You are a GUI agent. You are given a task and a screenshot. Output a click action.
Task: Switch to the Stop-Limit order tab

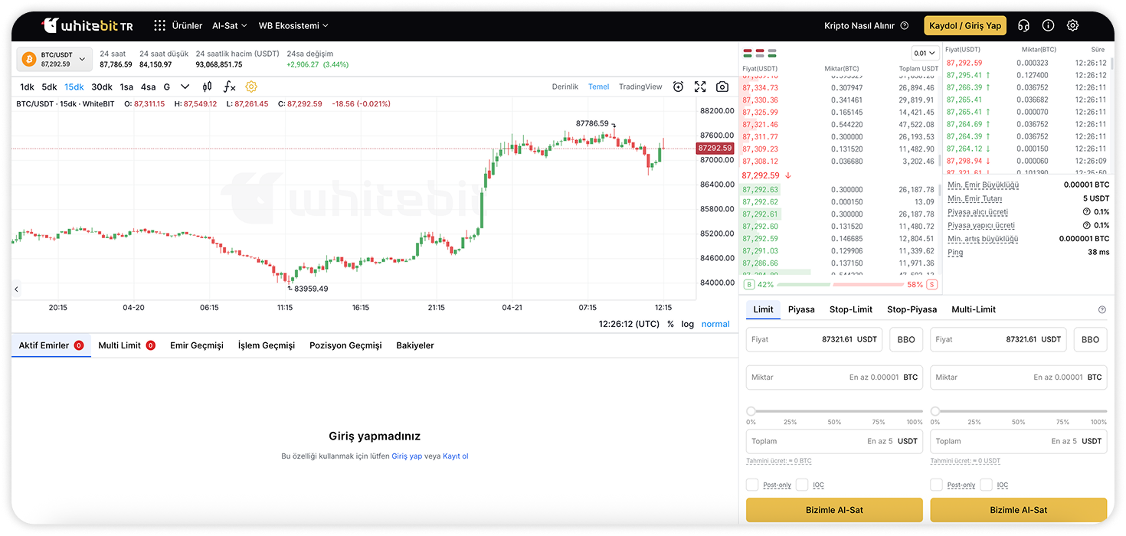pyautogui.click(x=850, y=309)
